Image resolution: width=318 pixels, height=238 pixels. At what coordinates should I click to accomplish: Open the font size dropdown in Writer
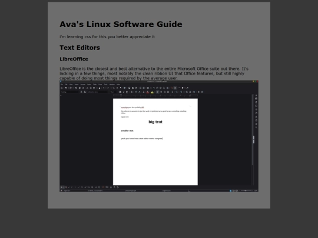tap(114, 92)
